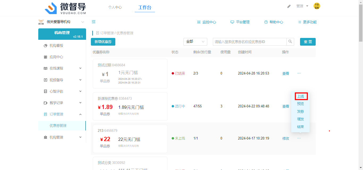Click the coupon name or ID search field
This screenshot has width=363, height=170.
(x=250, y=42)
